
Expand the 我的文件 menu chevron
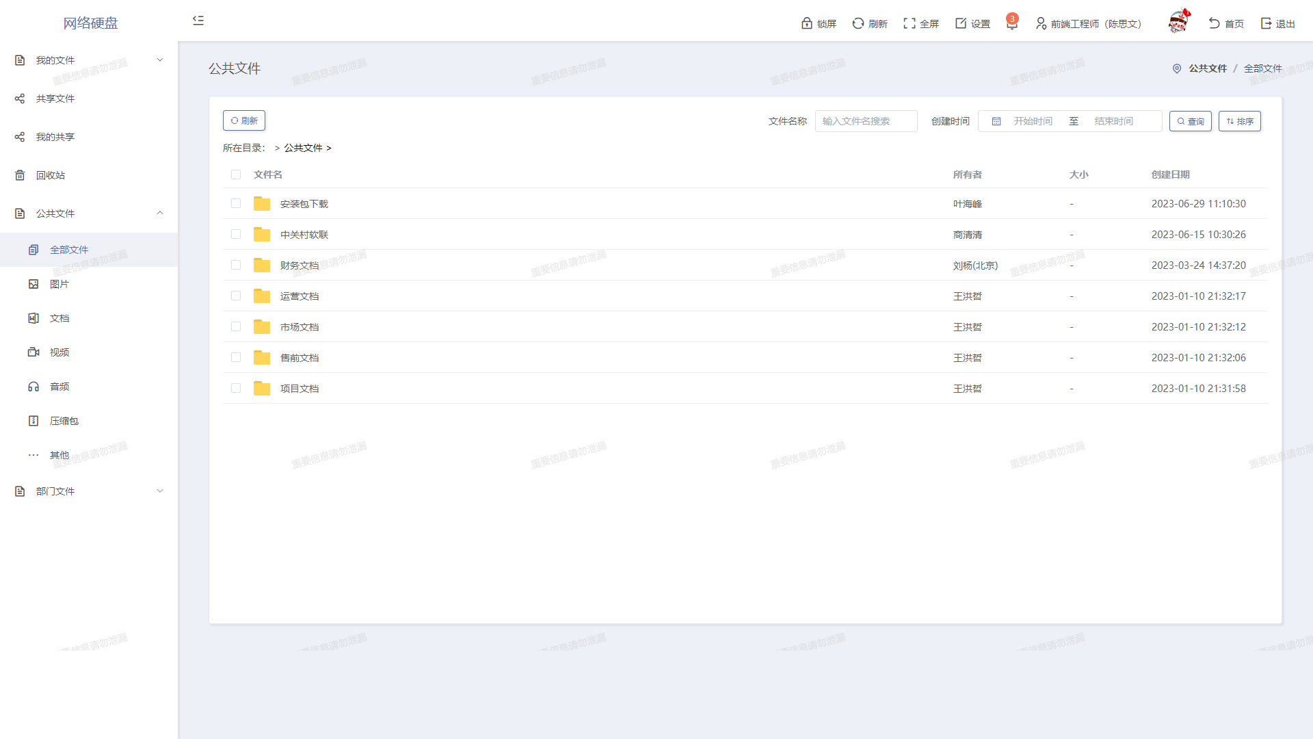(160, 60)
